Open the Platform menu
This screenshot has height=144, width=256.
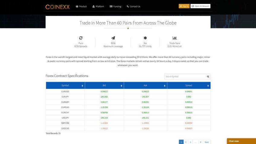pyautogui.click(x=98, y=6)
